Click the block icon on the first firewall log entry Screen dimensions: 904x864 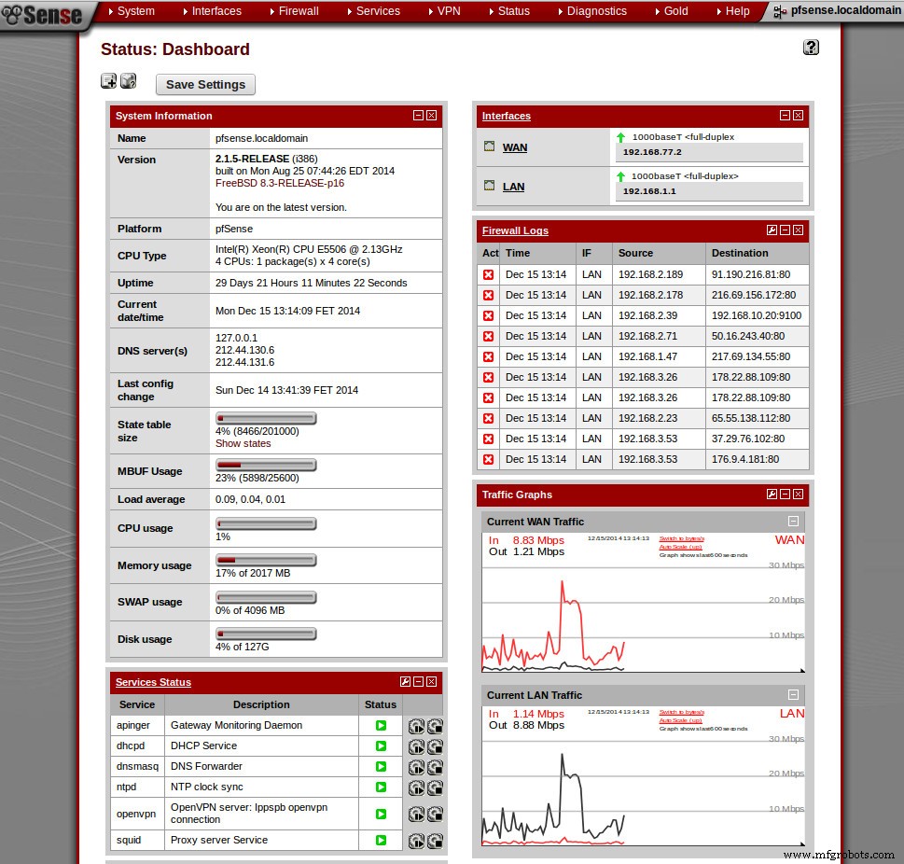tap(489, 274)
